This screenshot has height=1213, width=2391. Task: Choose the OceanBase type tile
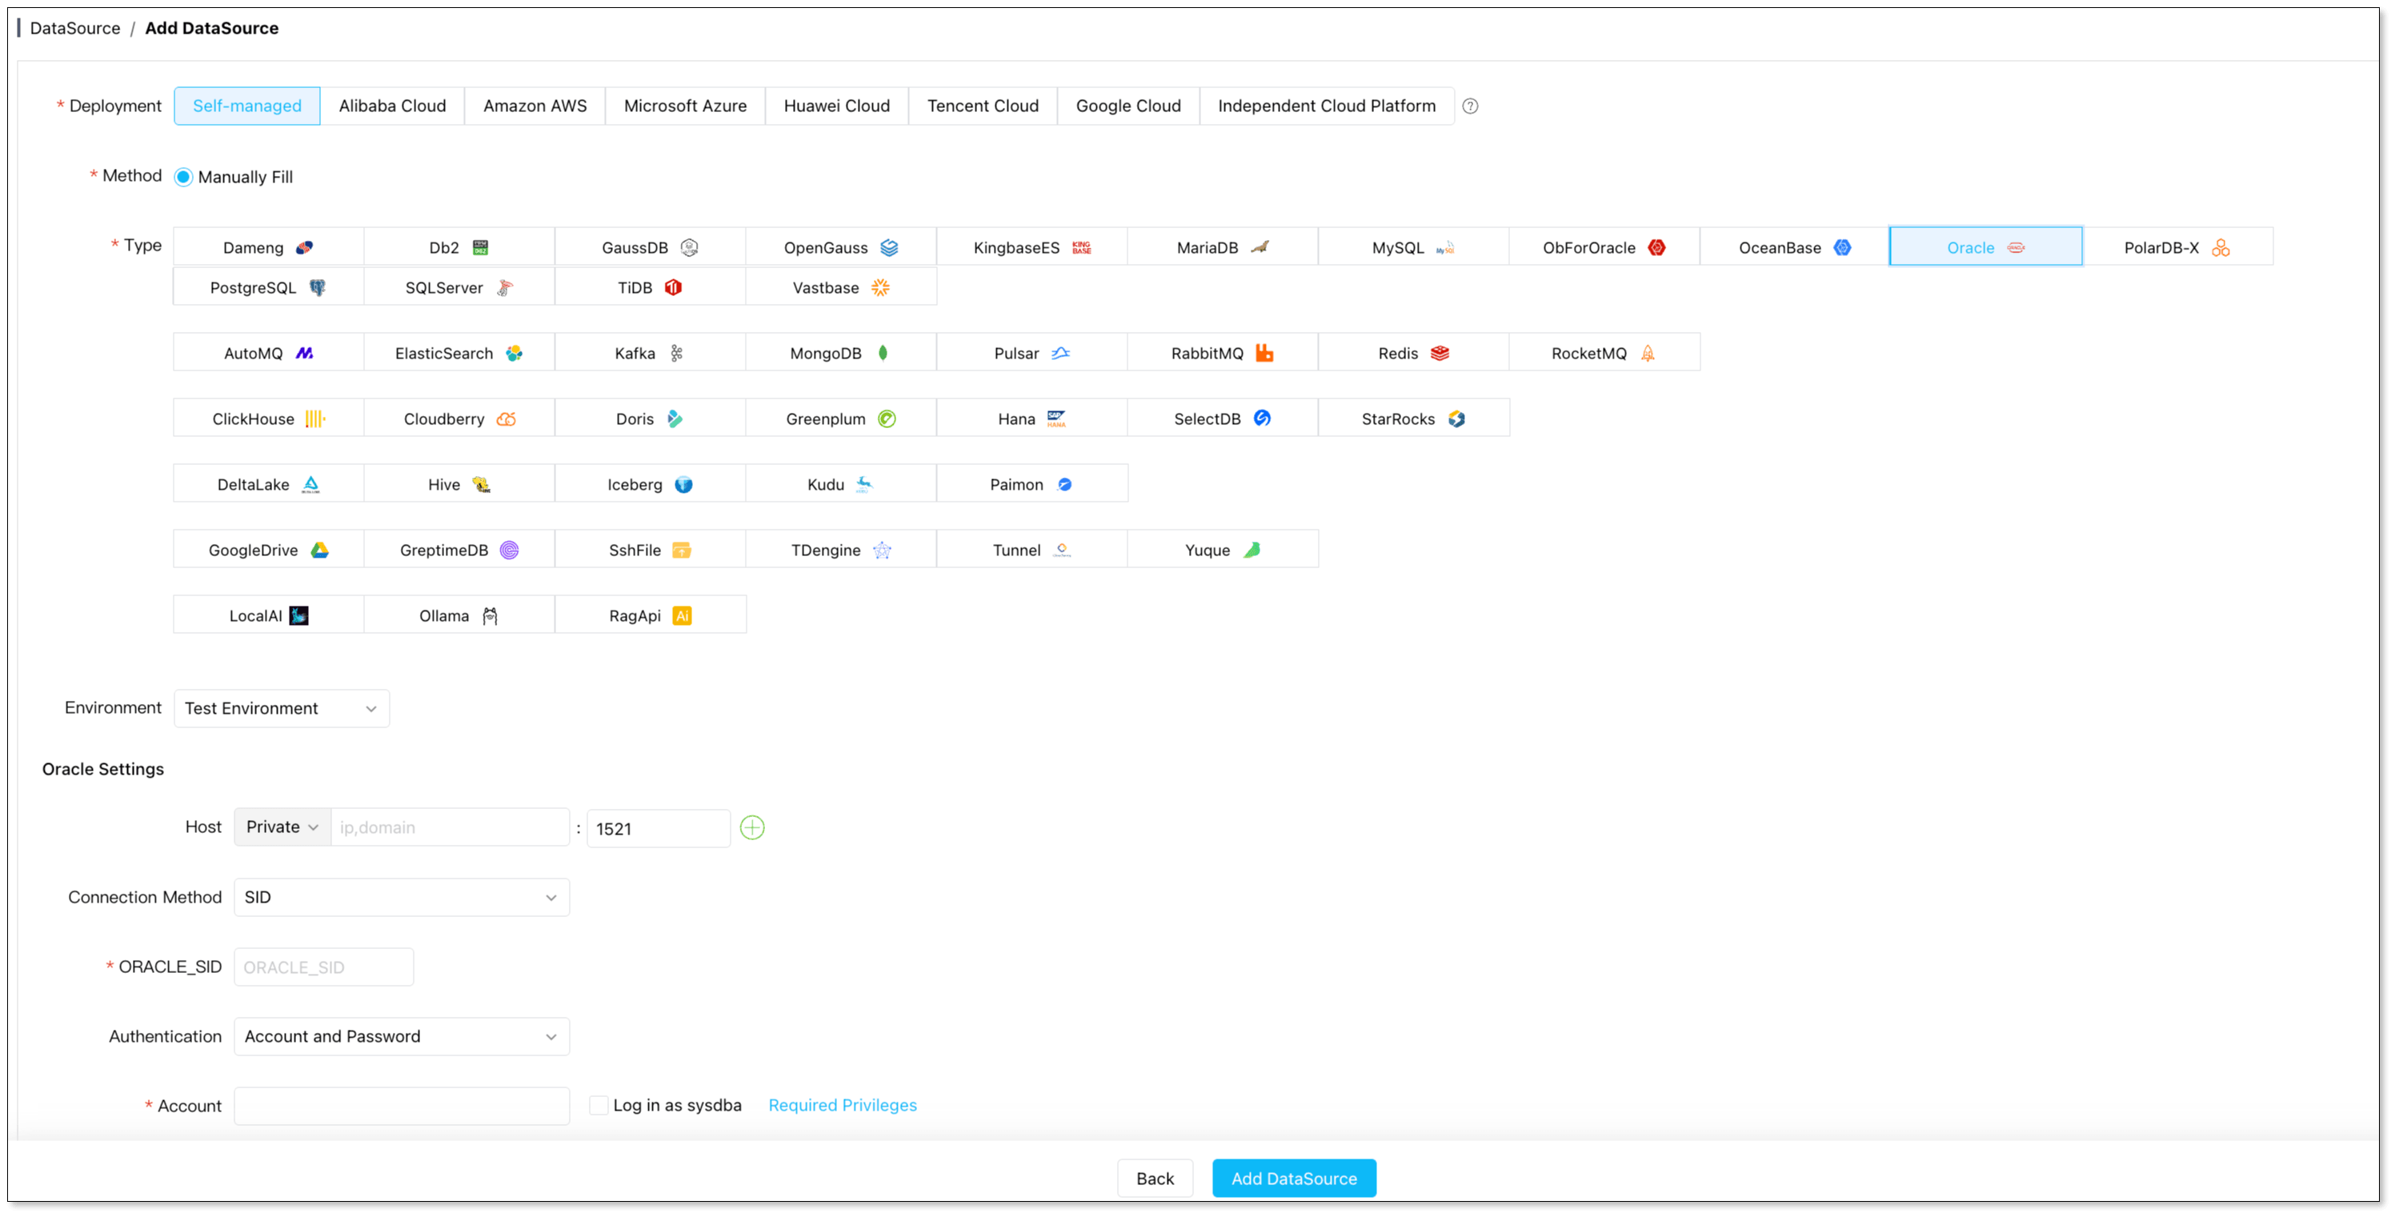click(x=1795, y=247)
